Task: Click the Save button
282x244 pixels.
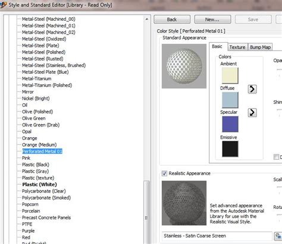Action: tap(253, 20)
